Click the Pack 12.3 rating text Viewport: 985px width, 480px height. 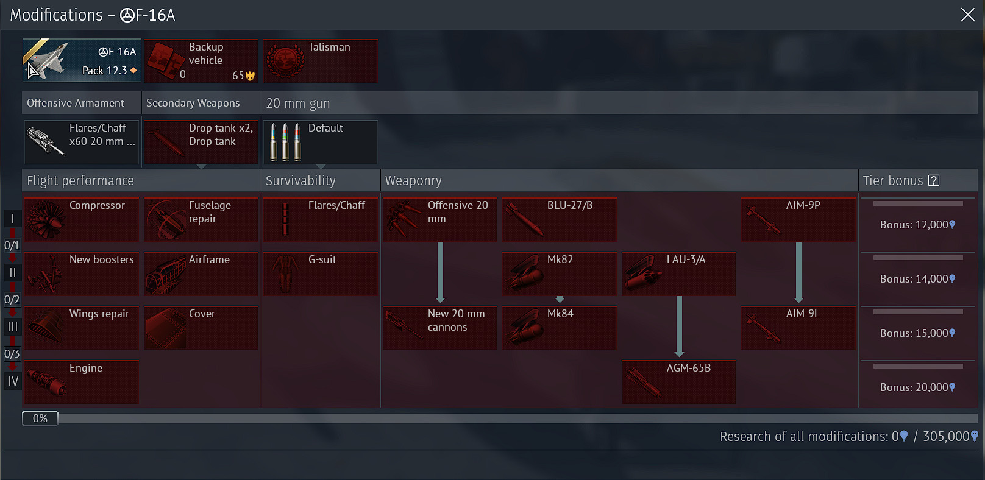(105, 71)
